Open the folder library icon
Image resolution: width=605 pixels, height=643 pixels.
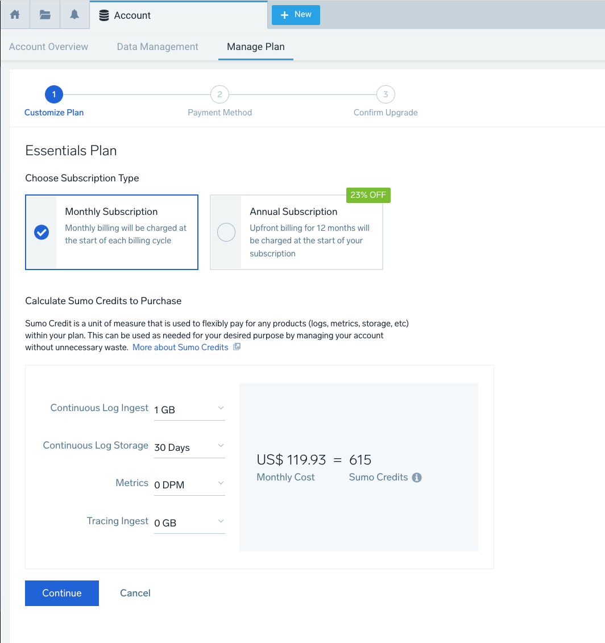click(x=45, y=15)
